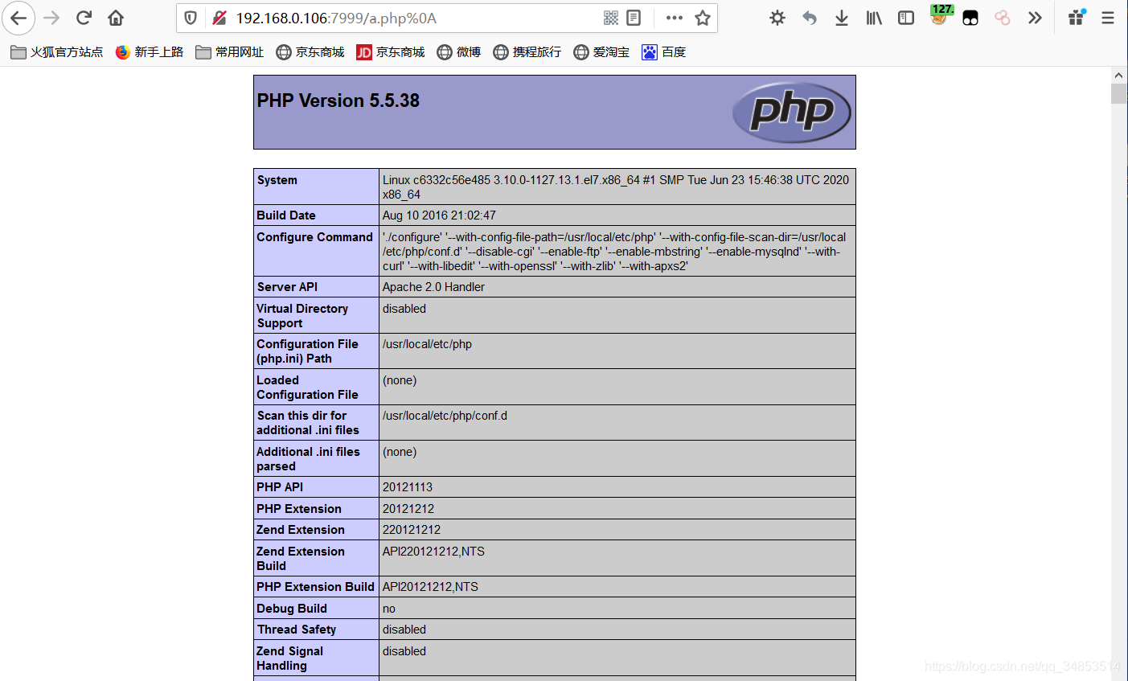Open the pink circles extension icon

(x=1003, y=18)
